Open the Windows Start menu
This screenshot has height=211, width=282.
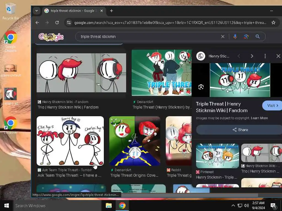click(x=7, y=206)
